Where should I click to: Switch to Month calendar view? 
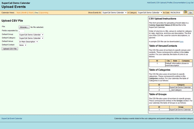24,13
